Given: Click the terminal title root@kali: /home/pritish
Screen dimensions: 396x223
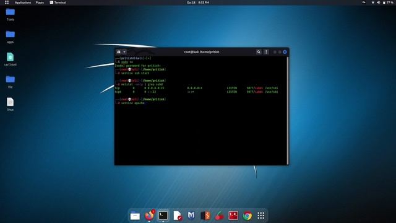Looking at the screenshot, I should pyautogui.click(x=202, y=52).
